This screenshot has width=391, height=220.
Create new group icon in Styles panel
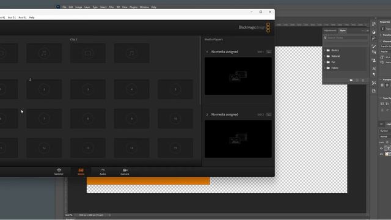(x=351, y=80)
